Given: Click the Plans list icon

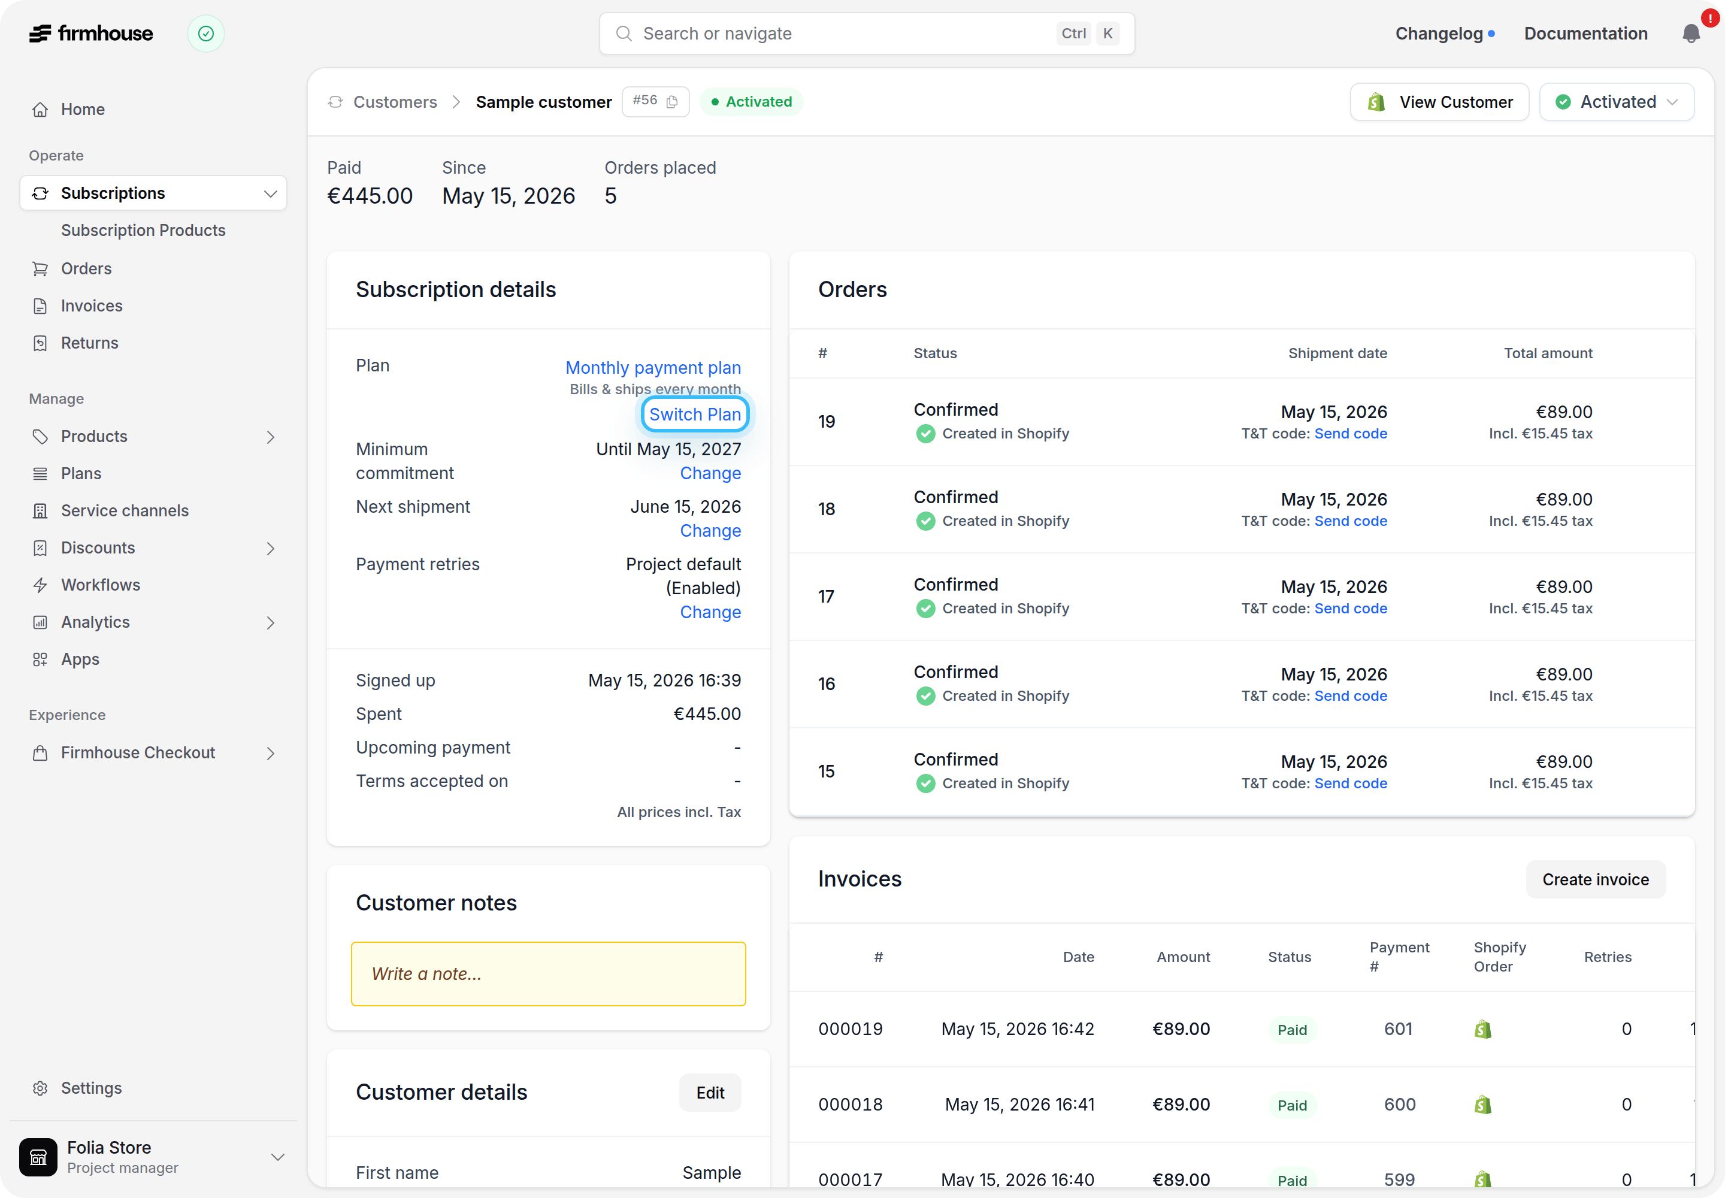Looking at the screenshot, I should (41, 474).
